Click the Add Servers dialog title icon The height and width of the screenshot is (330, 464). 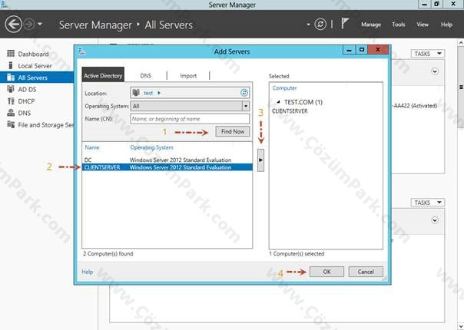click(x=81, y=51)
